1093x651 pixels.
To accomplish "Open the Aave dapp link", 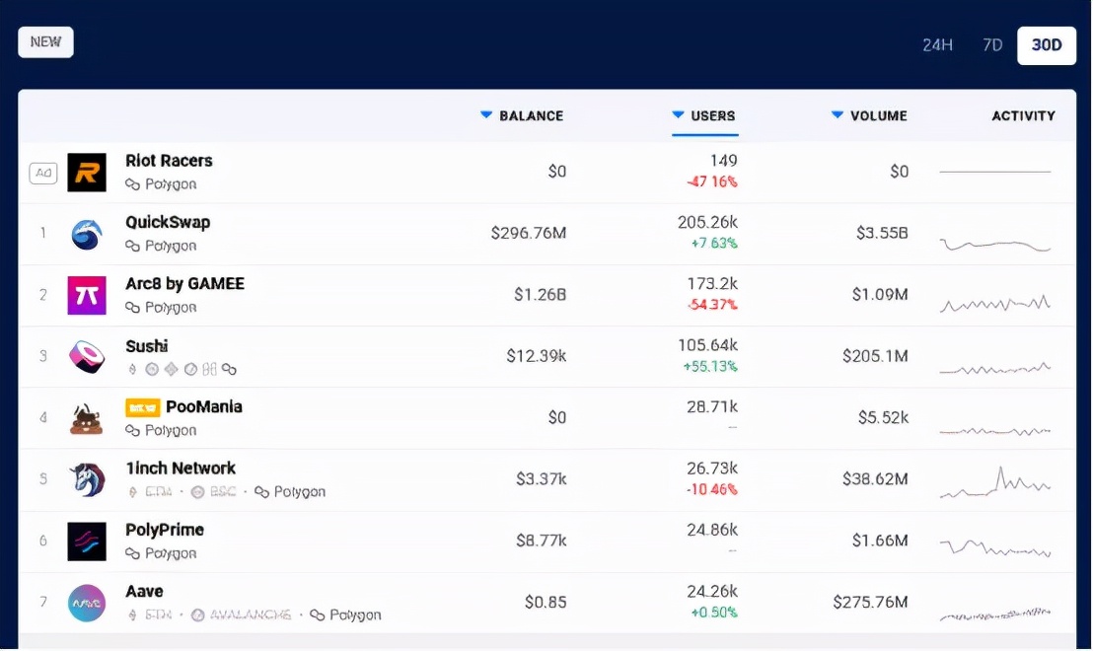I will coord(144,591).
